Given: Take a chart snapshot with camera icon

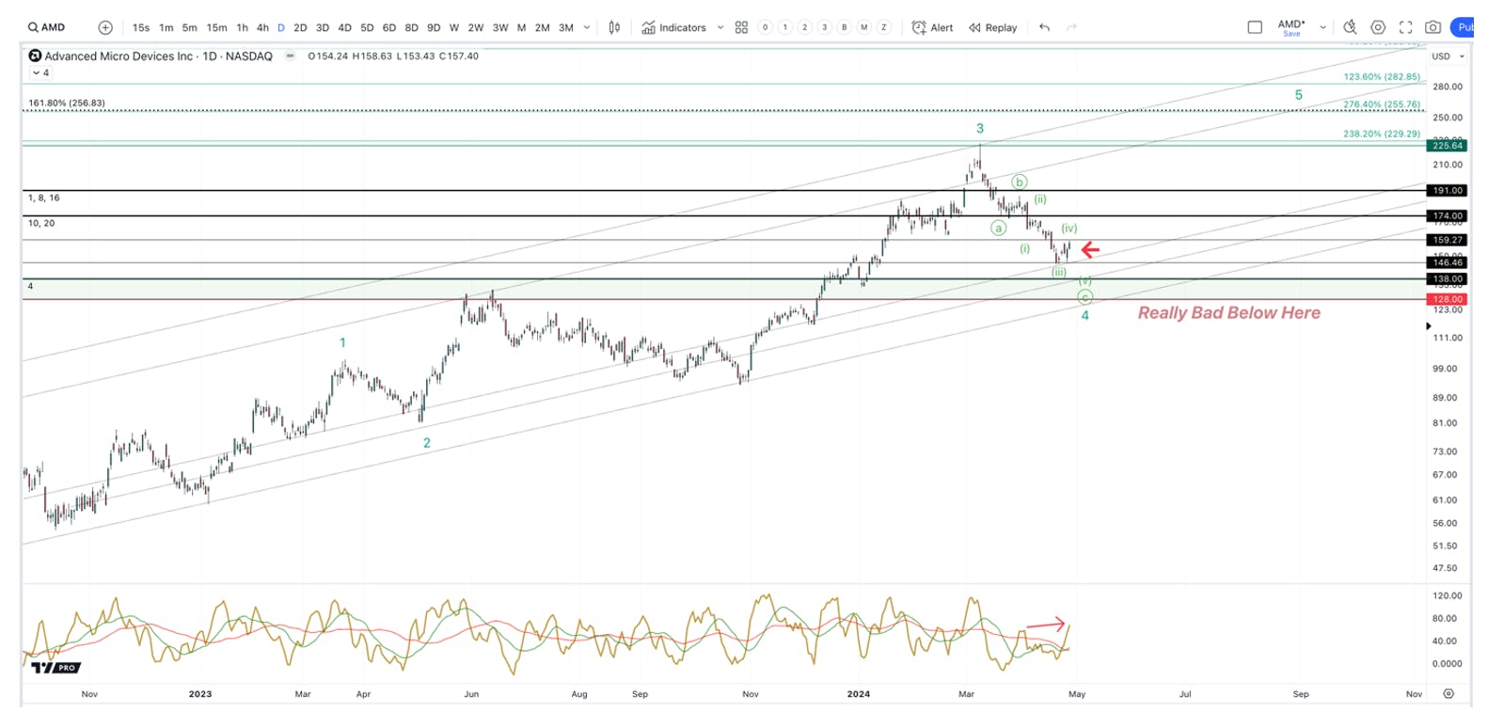Looking at the screenshot, I should 1433,27.
